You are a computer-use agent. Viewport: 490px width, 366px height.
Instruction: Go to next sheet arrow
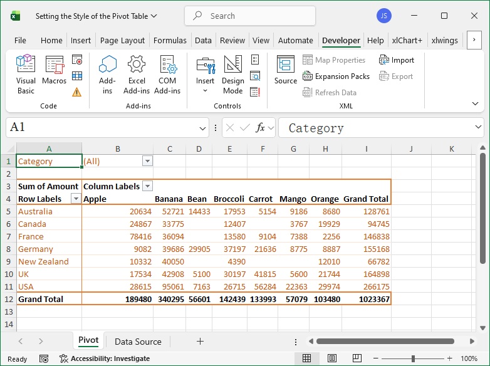click(x=41, y=342)
